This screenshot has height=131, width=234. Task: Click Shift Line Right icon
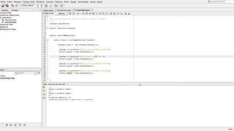(114, 13)
